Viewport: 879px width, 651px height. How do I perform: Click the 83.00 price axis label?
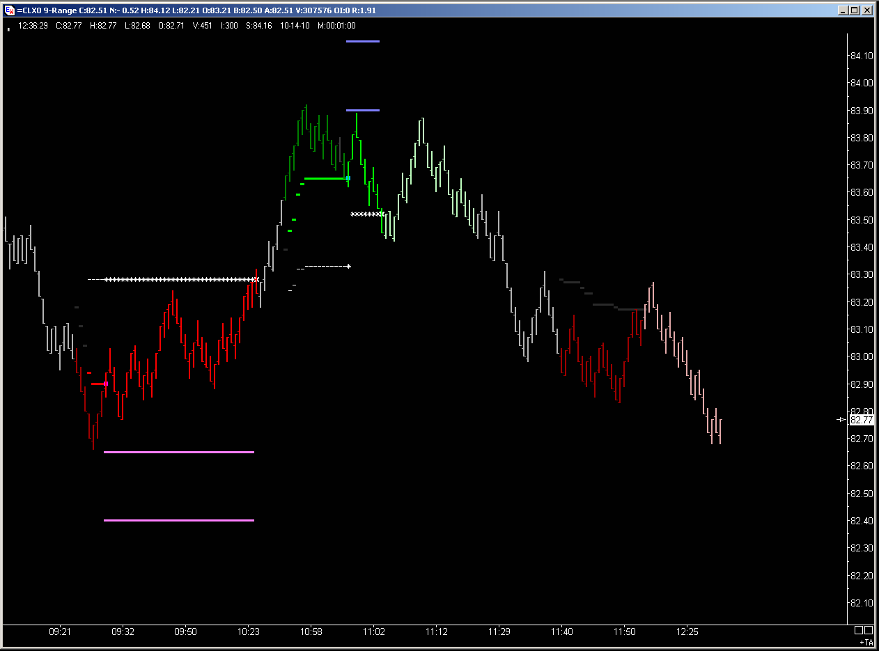tap(862, 357)
